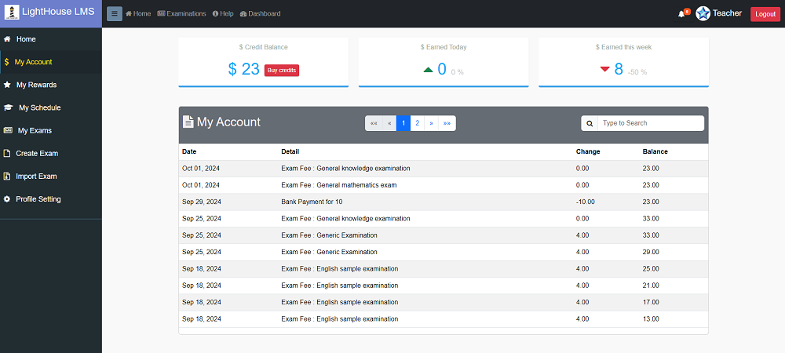This screenshot has width=785, height=353.
Task: Select Import Exam in the sidebar
Action: [36, 176]
